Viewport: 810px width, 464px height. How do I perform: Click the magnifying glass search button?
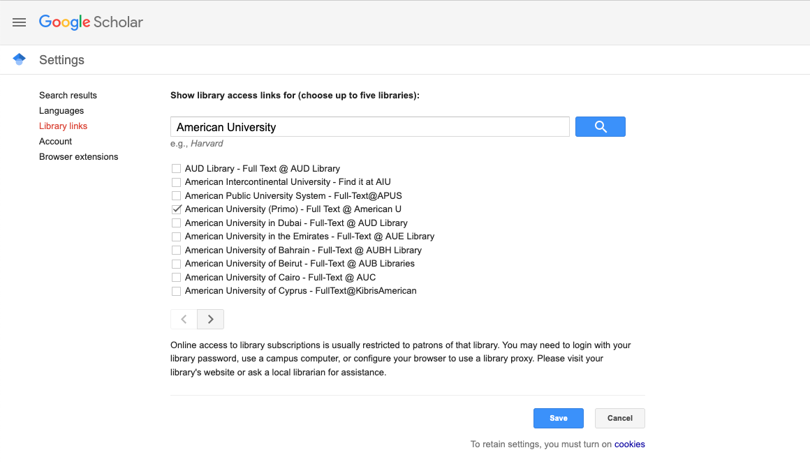click(600, 126)
